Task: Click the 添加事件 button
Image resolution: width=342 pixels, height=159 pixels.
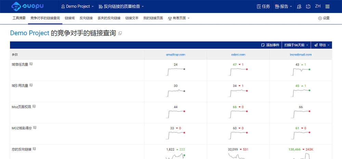Action: coord(270,45)
